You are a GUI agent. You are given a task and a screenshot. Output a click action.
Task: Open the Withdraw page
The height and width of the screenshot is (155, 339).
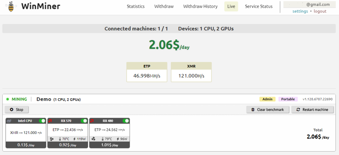164,6
